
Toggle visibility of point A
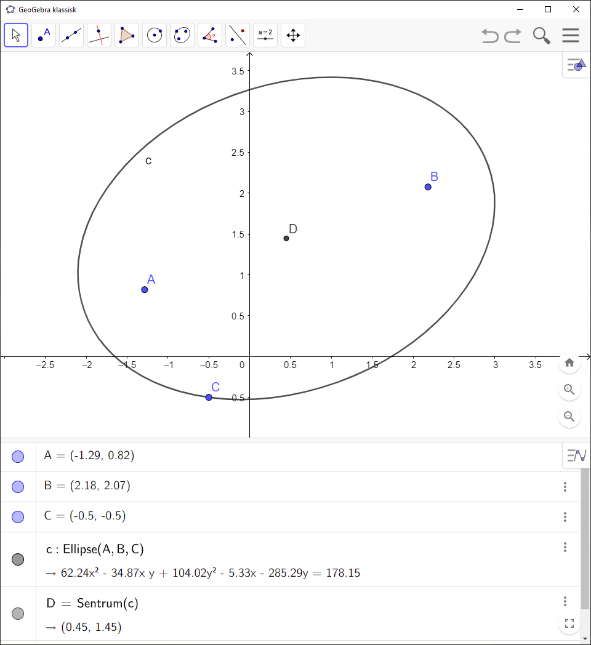point(18,457)
